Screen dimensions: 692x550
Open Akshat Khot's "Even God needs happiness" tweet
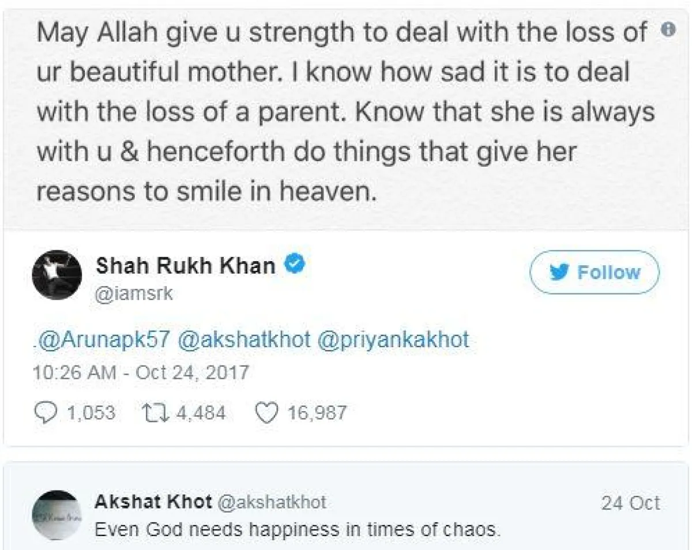point(297,529)
